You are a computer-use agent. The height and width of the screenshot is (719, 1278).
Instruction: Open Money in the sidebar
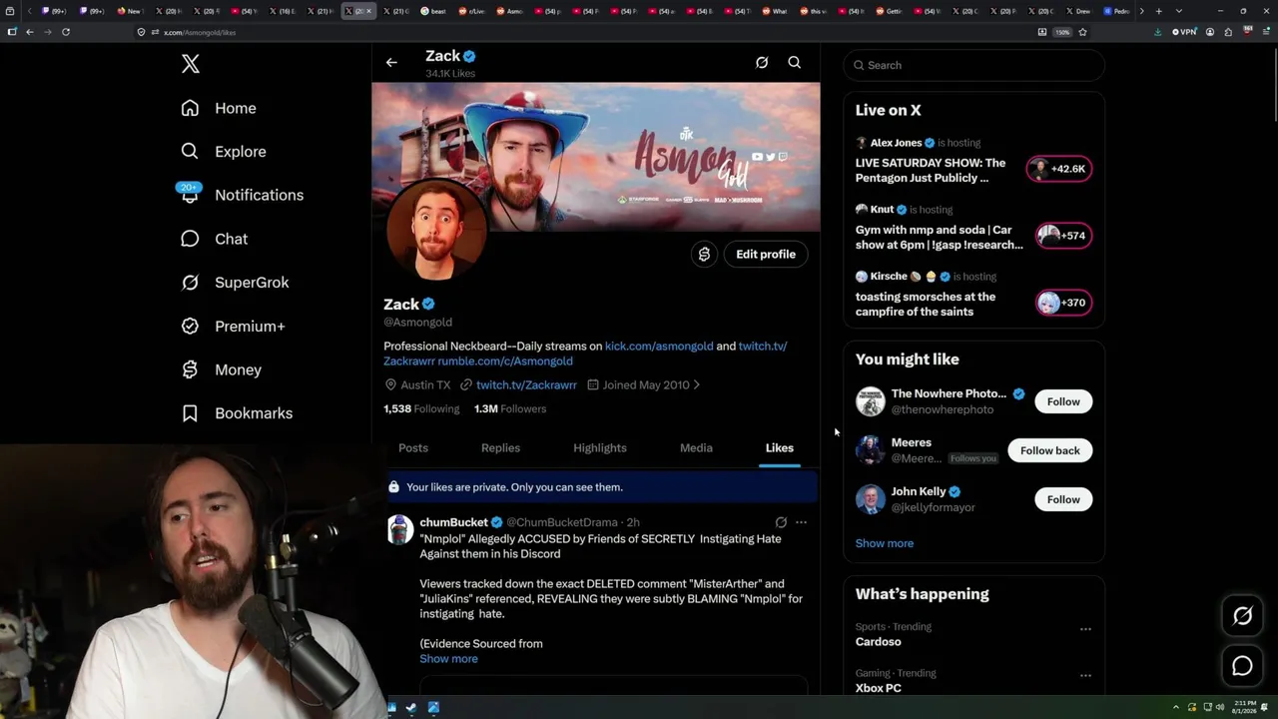click(x=221, y=369)
